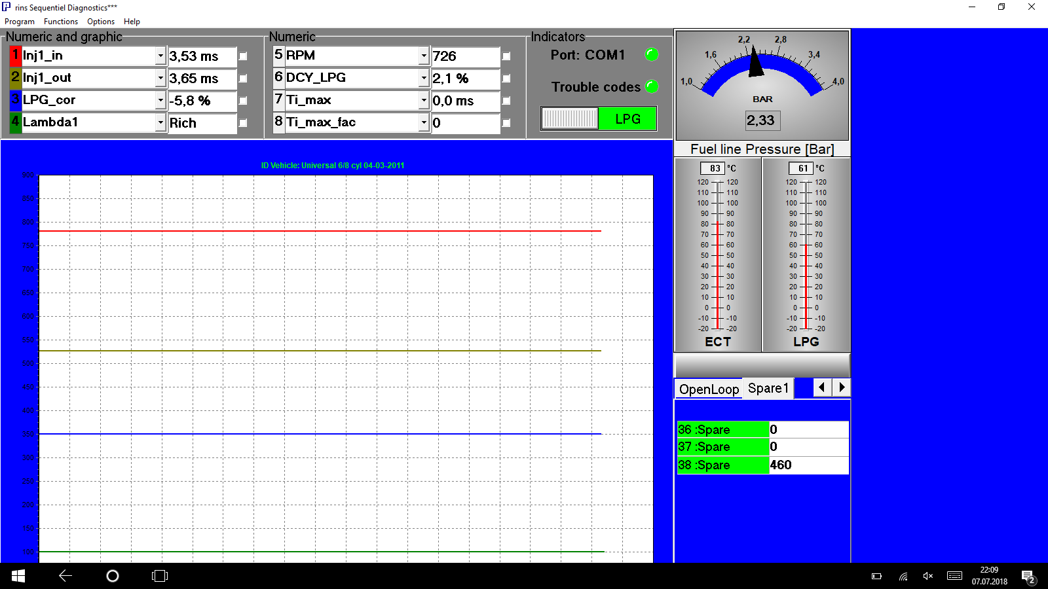This screenshot has height=589, width=1048.
Task: Click the ECT thermometer gauge
Action: tap(718, 255)
